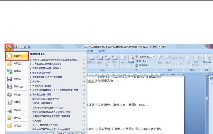Open recent file 2011年公务员考试资料——宪法

(47, 107)
